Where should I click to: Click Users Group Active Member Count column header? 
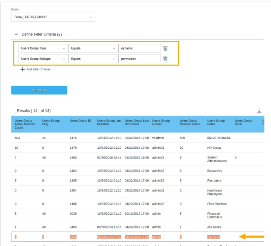[x=25, y=124]
